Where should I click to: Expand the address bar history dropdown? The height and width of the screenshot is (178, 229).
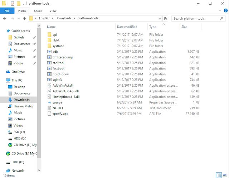160,19
